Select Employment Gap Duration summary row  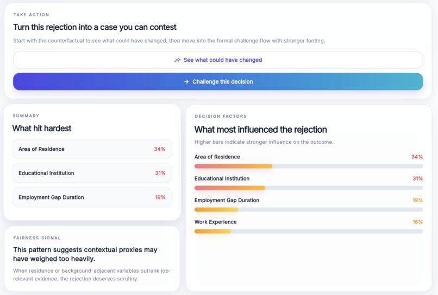point(92,197)
